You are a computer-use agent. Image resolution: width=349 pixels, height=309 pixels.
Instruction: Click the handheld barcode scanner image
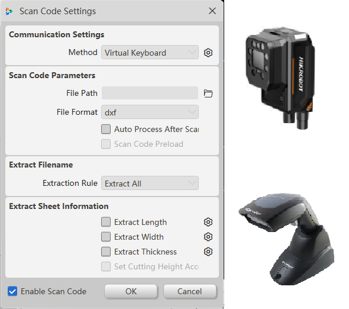click(x=287, y=239)
